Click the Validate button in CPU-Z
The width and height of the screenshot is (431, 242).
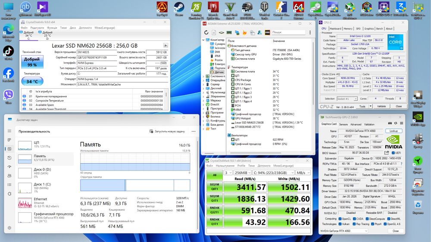tap(381, 106)
